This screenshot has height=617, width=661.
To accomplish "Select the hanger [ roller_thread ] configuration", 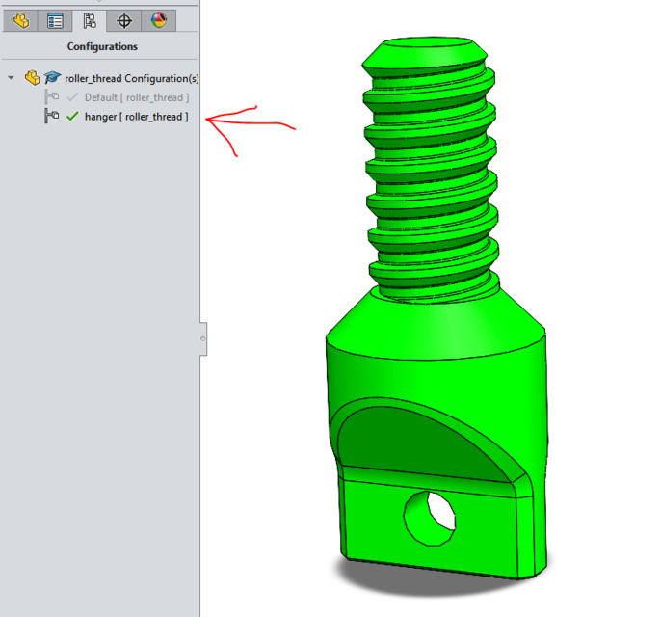I will pos(136,117).
